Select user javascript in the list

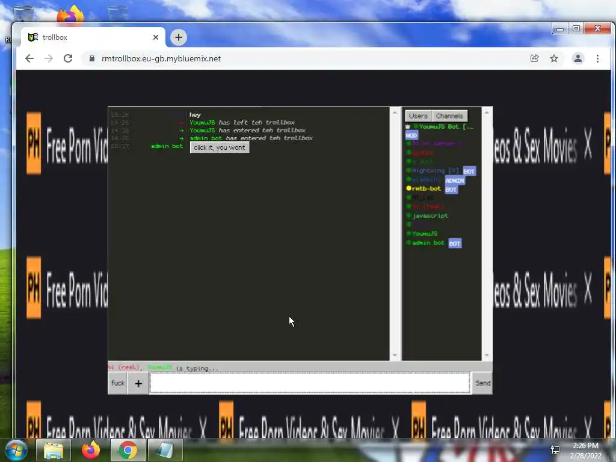tap(430, 216)
